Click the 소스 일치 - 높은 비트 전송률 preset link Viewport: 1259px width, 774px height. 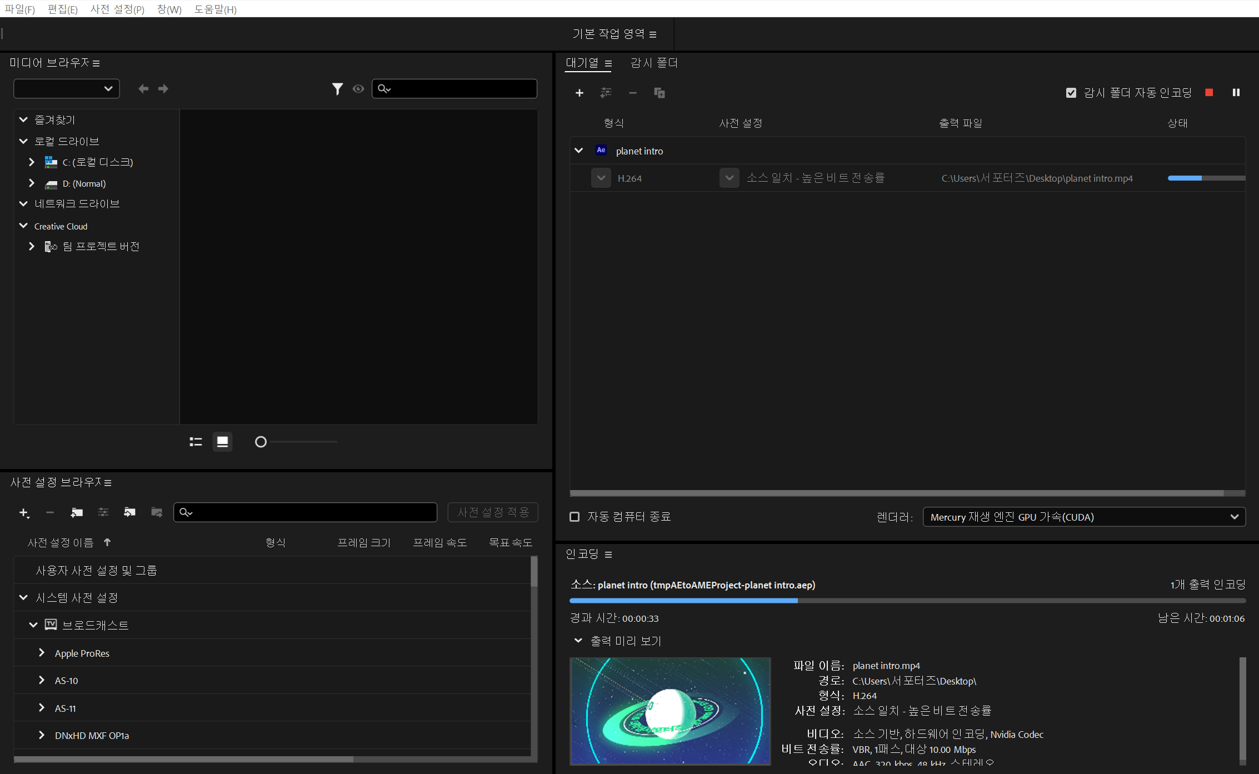coord(815,178)
